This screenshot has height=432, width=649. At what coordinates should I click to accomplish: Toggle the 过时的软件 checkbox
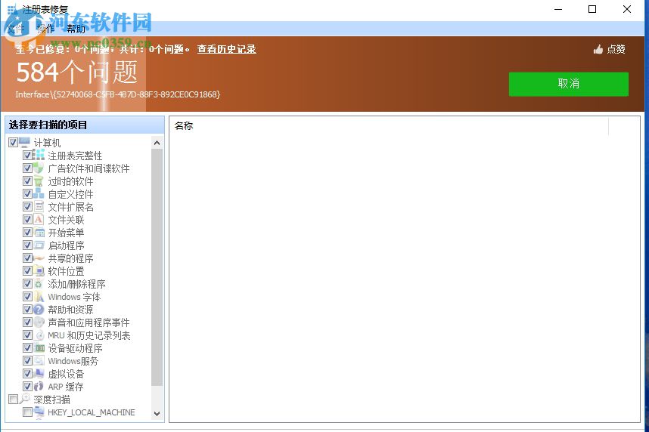[27, 181]
